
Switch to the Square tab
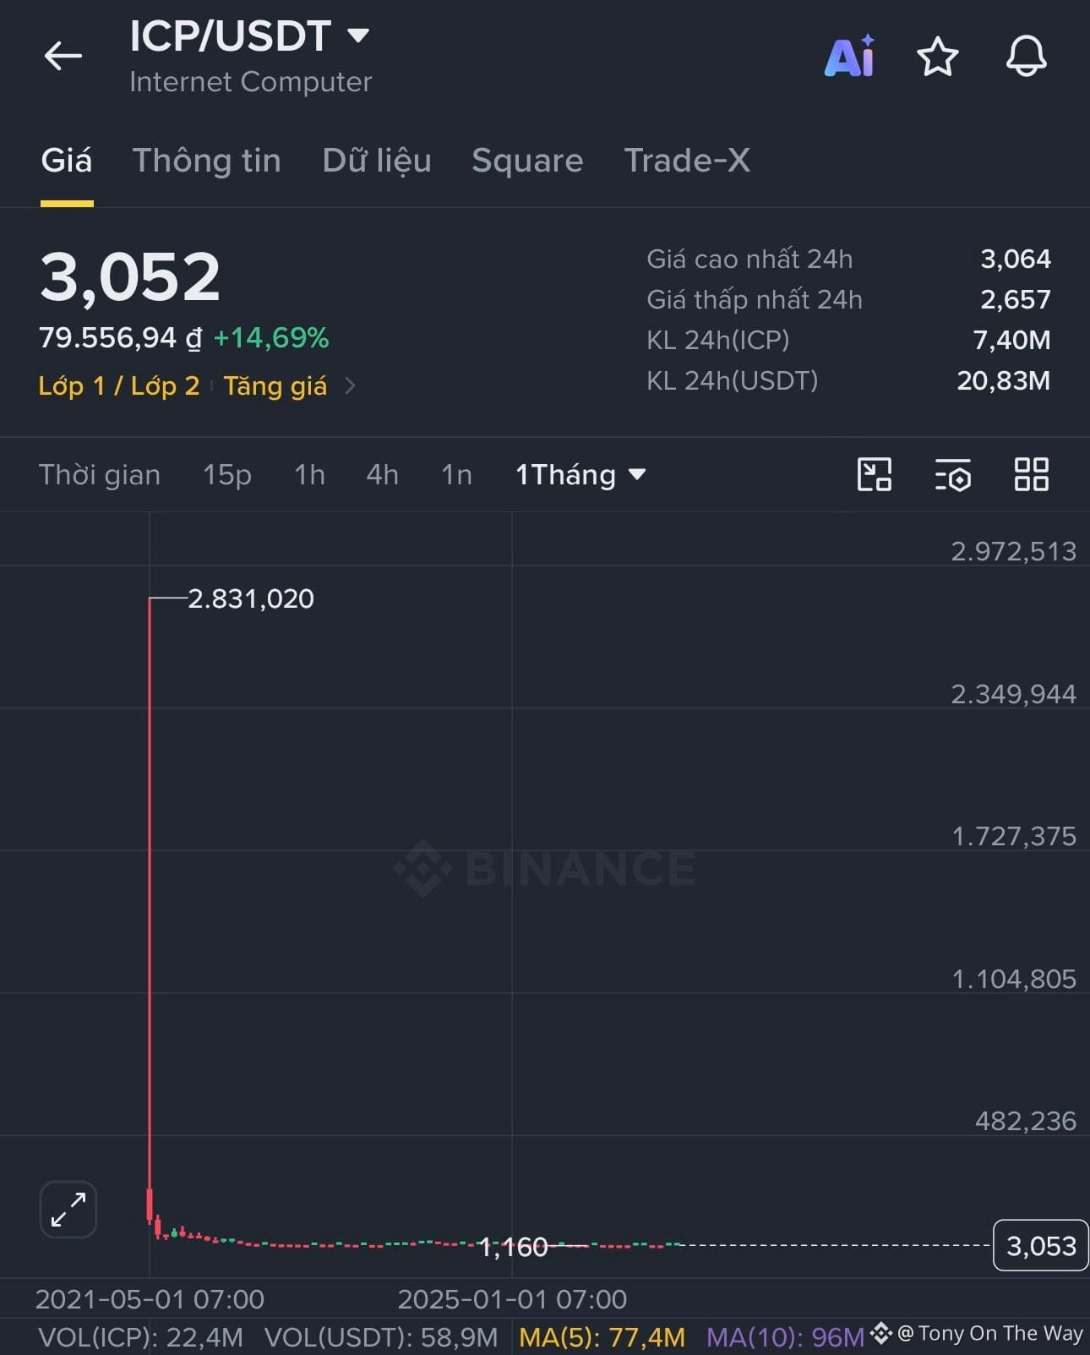click(x=527, y=160)
